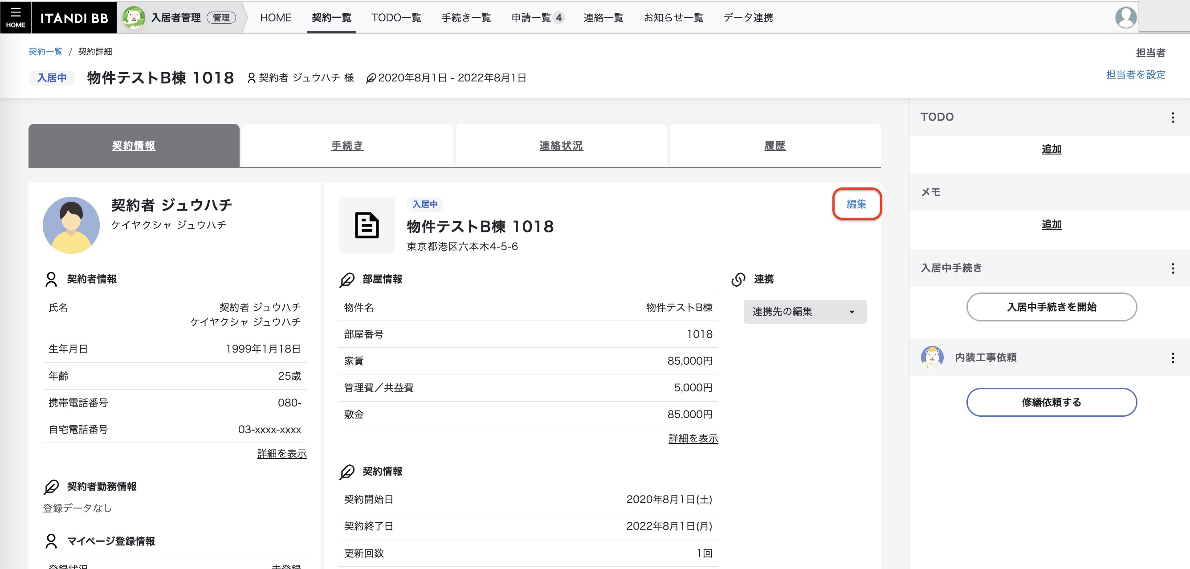Open お知らせ一覧 in top navigation
This screenshot has height=569, width=1190.
point(673,17)
